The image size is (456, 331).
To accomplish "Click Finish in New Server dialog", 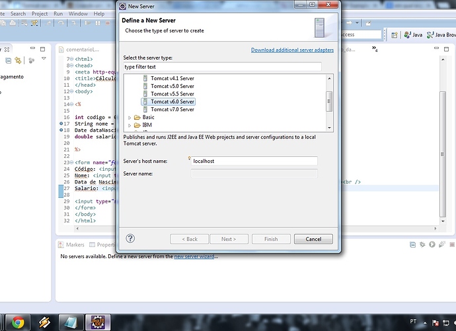I will coord(271,239).
